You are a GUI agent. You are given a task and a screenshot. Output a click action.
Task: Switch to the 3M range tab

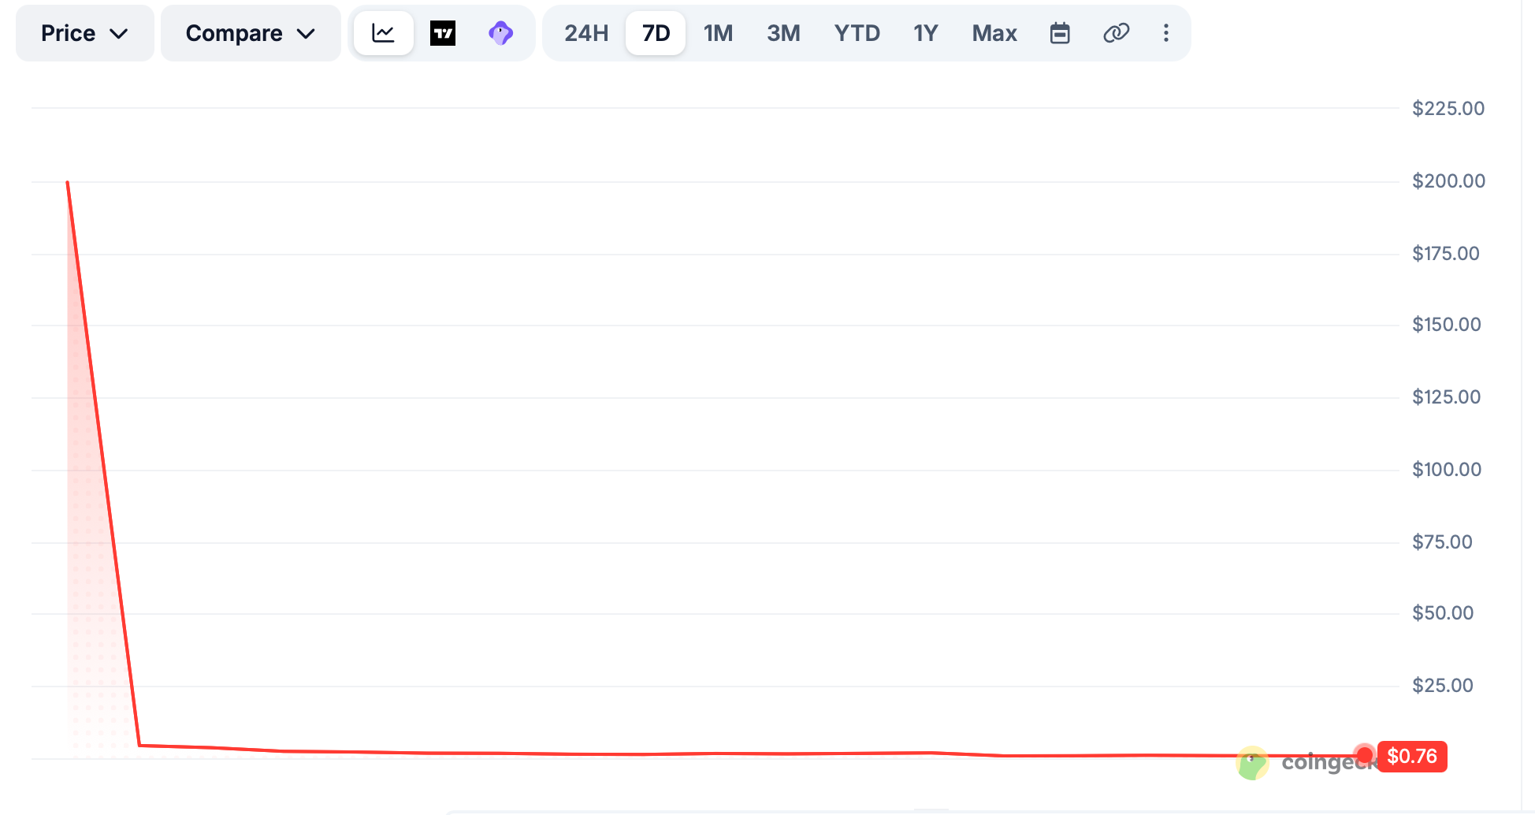click(x=783, y=33)
